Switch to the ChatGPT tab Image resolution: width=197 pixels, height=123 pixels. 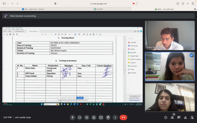(98, 9)
